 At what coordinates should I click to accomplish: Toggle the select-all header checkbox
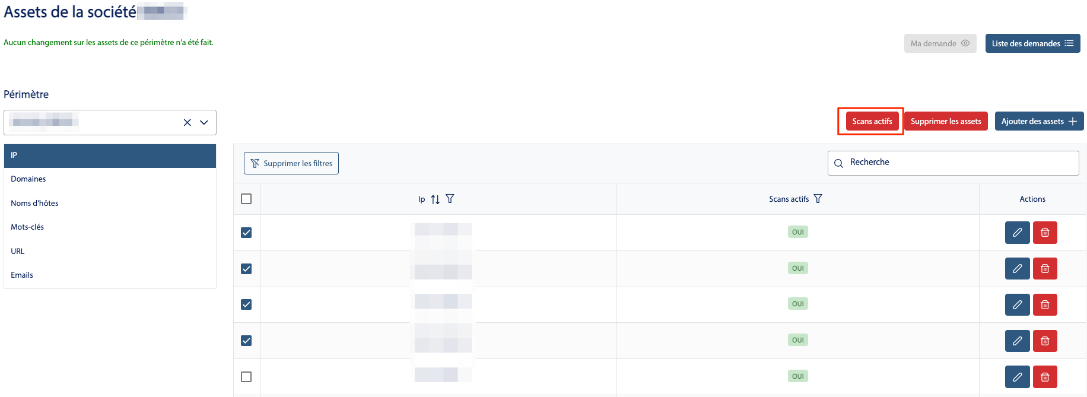[246, 199]
